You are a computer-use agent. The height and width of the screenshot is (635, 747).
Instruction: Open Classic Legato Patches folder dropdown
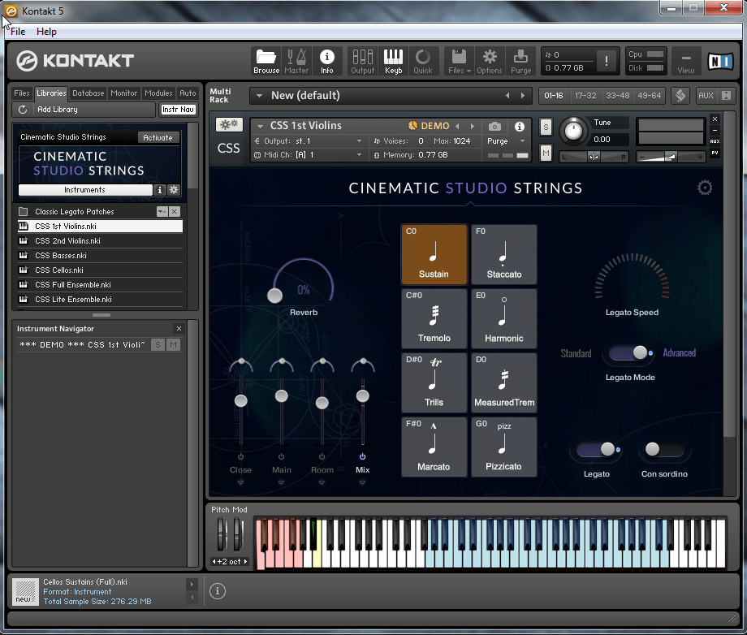pos(162,211)
